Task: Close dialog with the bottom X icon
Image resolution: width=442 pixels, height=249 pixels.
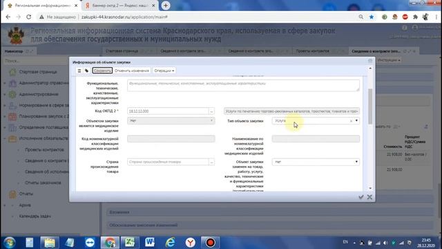Action: click(369, 197)
